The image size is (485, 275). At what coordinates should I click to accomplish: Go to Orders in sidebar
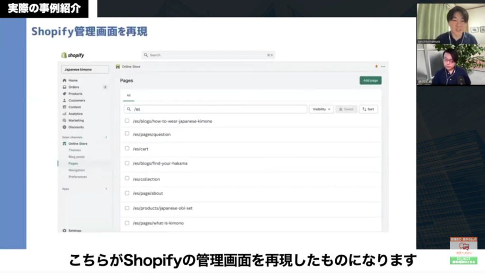coord(73,87)
